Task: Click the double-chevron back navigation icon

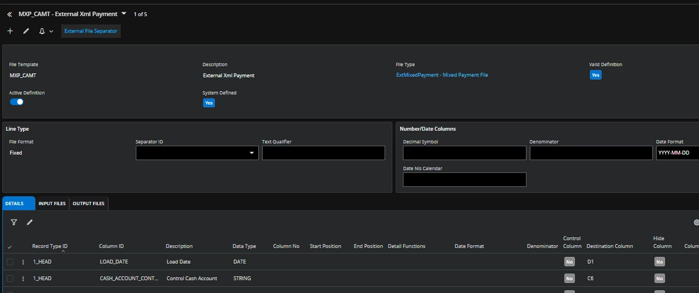Action: tap(9, 14)
